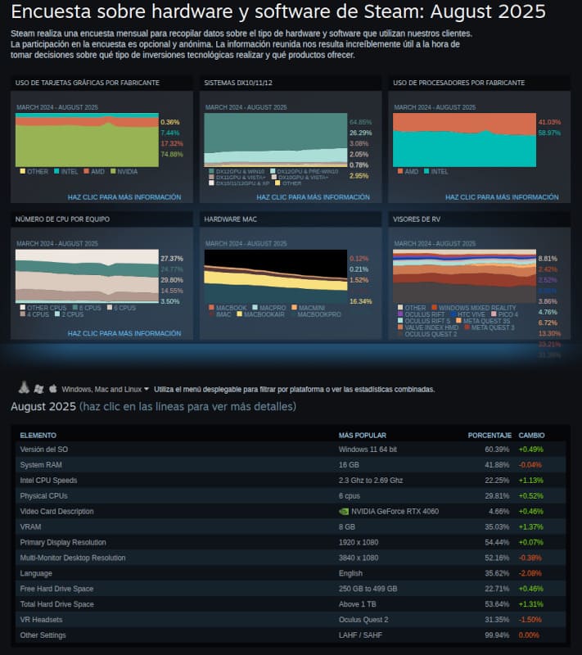The height and width of the screenshot is (655, 582).
Task: Click the DX10/11/12 systems area chart
Action: pos(276,140)
